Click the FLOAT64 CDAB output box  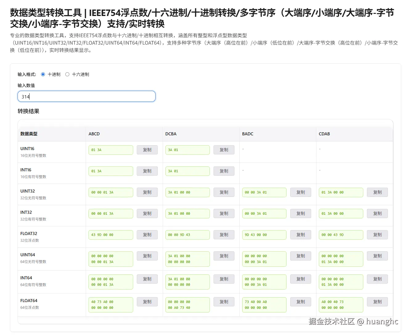(341, 305)
